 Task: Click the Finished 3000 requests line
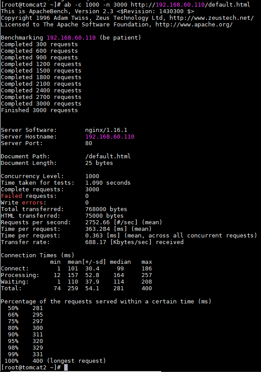tap(40, 110)
